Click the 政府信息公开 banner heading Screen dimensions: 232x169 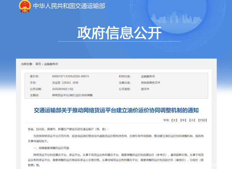119,33
